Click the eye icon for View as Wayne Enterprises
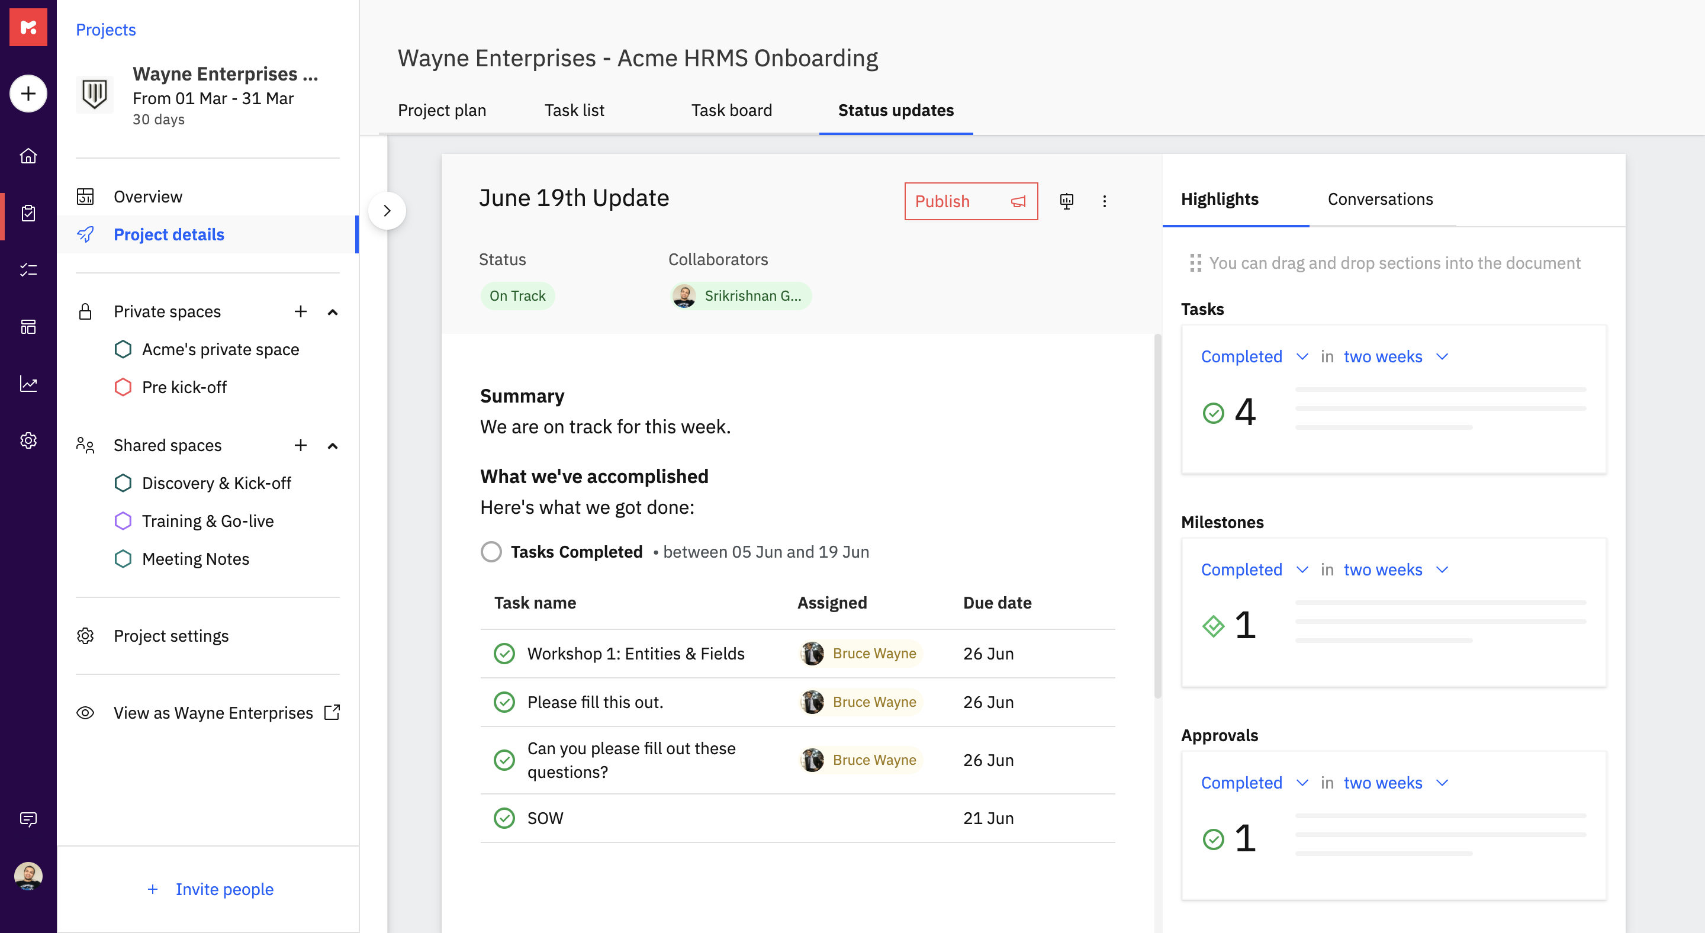The height and width of the screenshot is (933, 1705). tap(85, 713)
